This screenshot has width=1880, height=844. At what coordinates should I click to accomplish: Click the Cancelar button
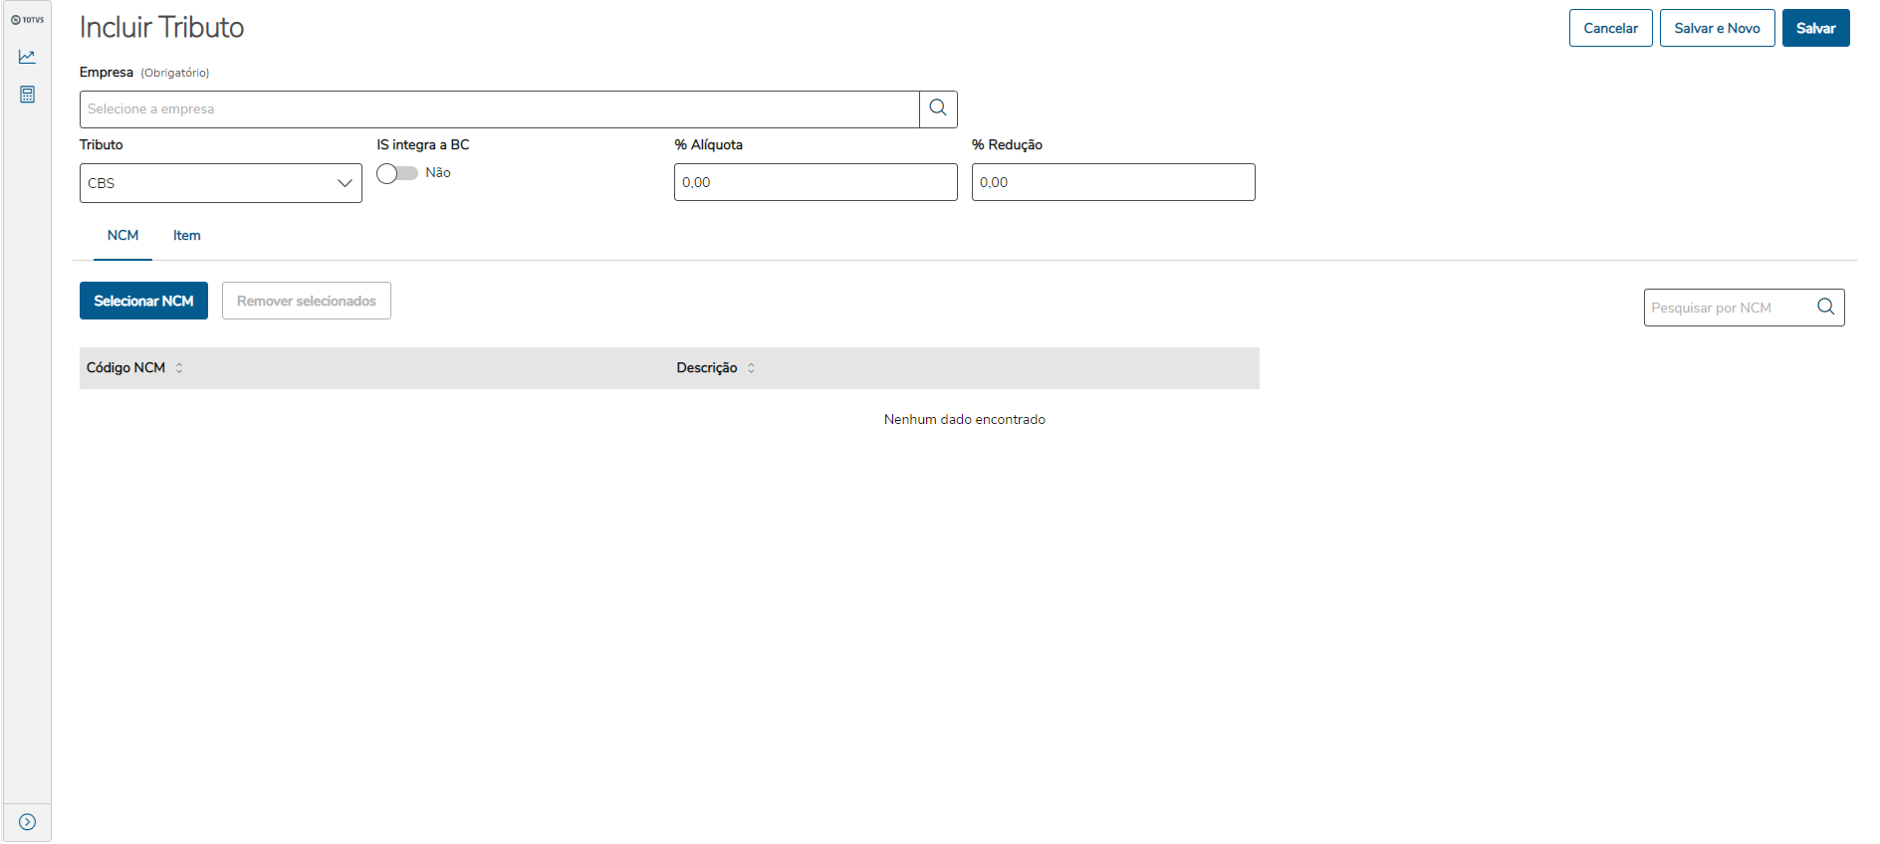coord(1610,28)
